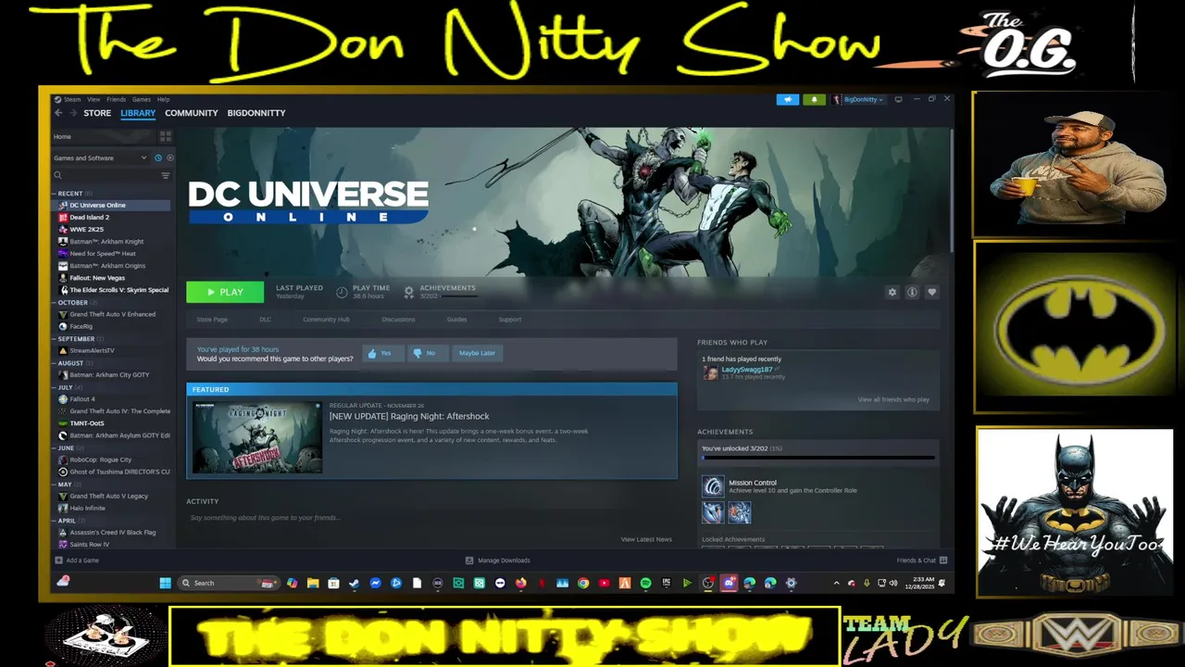Open the Friends menu
Viewport: 1185px width, 667px height.
point(116,99)
